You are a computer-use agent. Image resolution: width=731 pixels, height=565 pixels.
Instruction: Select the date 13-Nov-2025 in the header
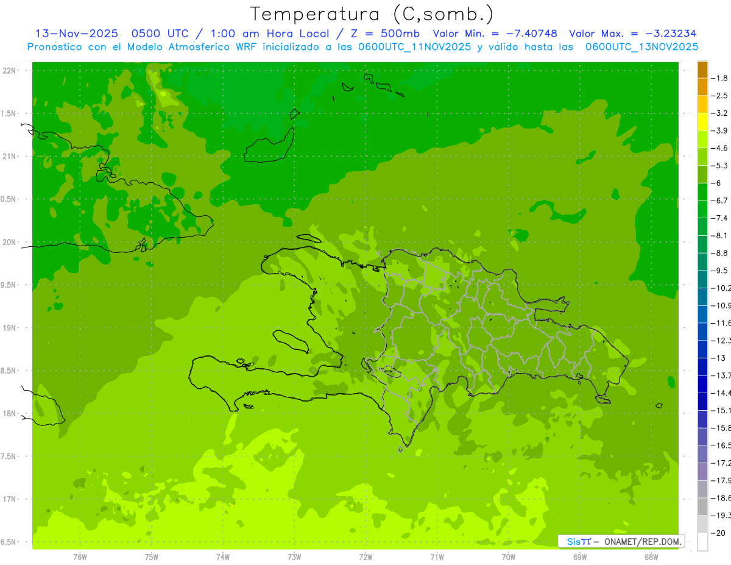(76, 34)
